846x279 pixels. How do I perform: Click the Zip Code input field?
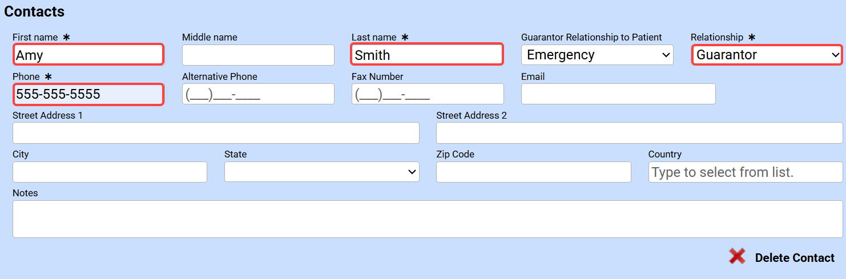(x=533, y=172)
